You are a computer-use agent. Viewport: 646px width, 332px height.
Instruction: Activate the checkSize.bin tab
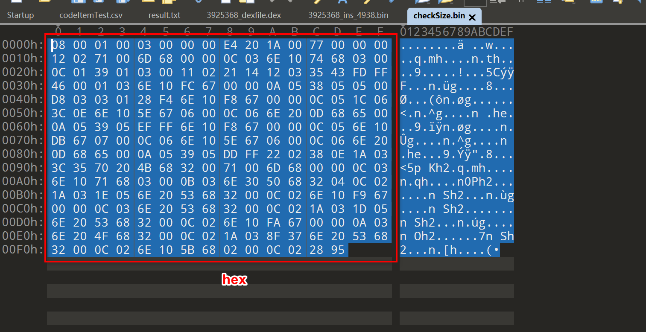439,16
